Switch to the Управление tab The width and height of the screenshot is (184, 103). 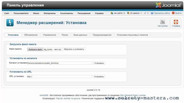click(x=49, y=35)
